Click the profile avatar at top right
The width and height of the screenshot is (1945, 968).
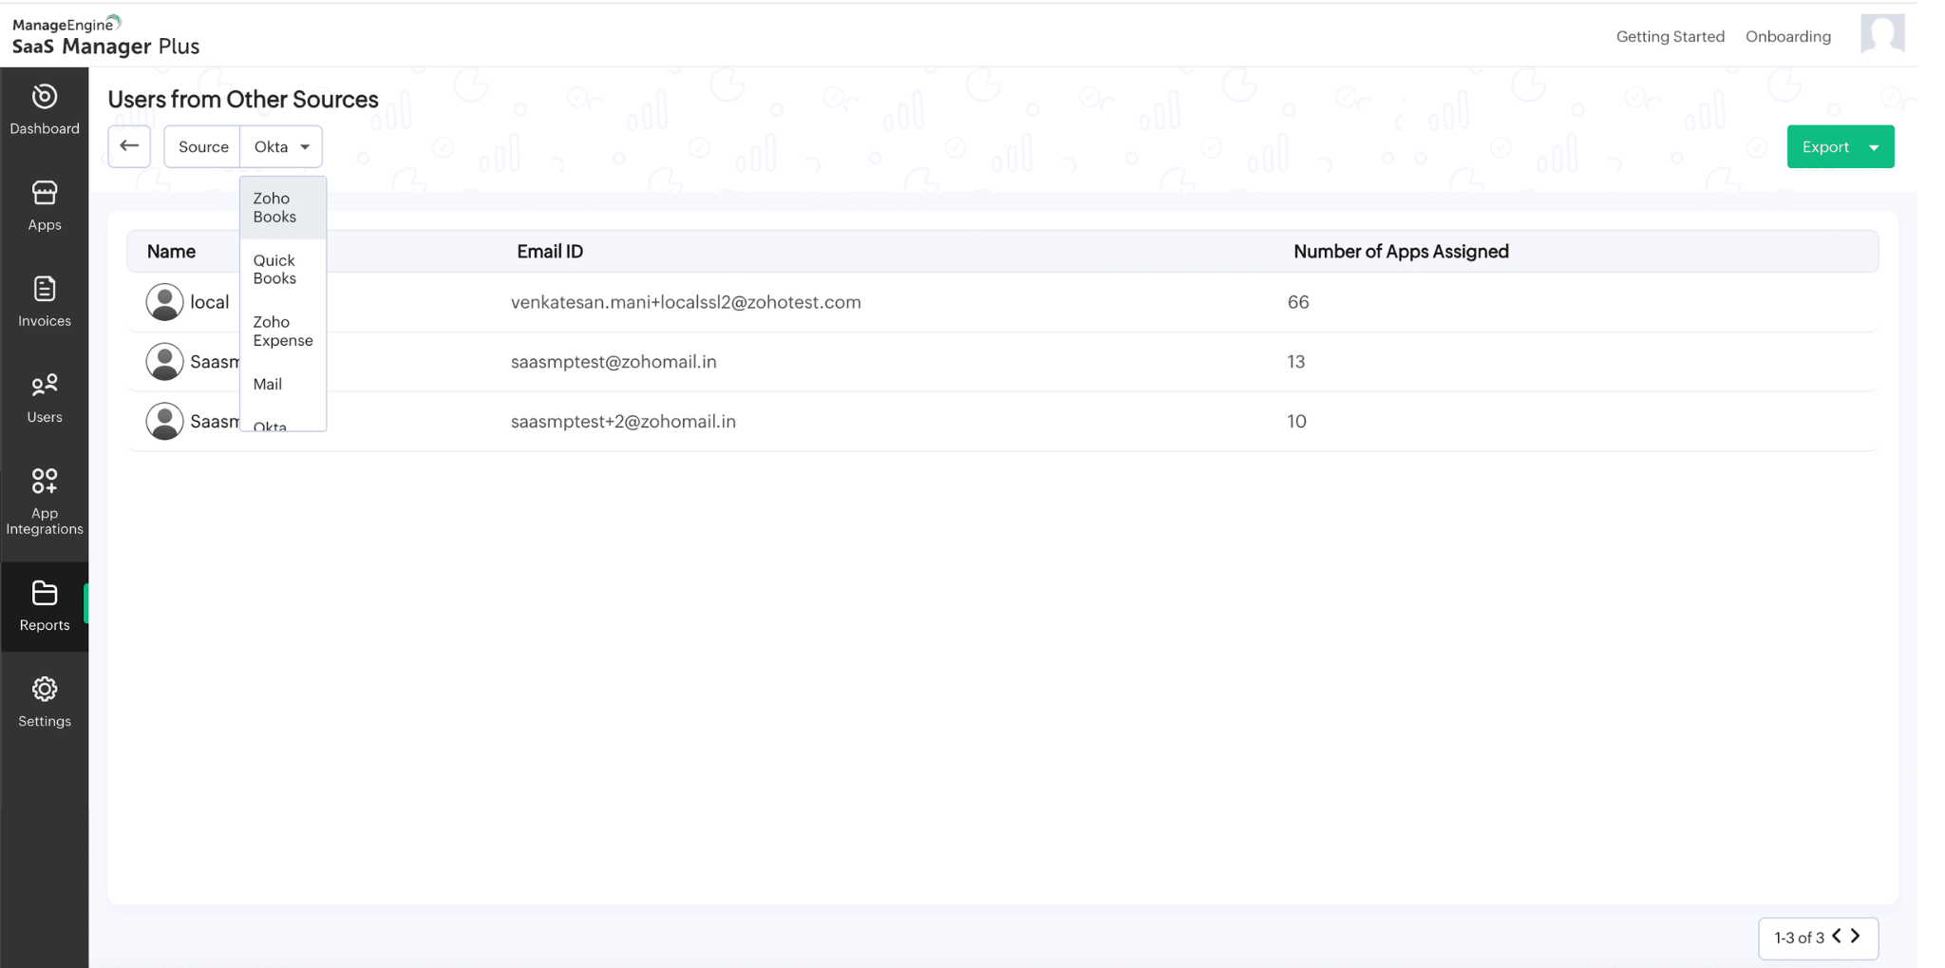[x=1881, y=35]
